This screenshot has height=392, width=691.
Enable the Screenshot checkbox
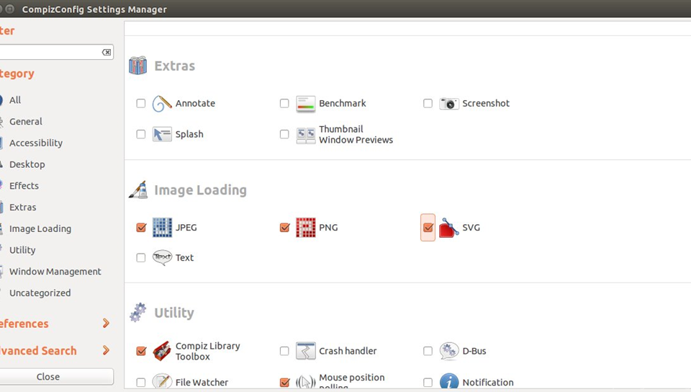(428, 103)
